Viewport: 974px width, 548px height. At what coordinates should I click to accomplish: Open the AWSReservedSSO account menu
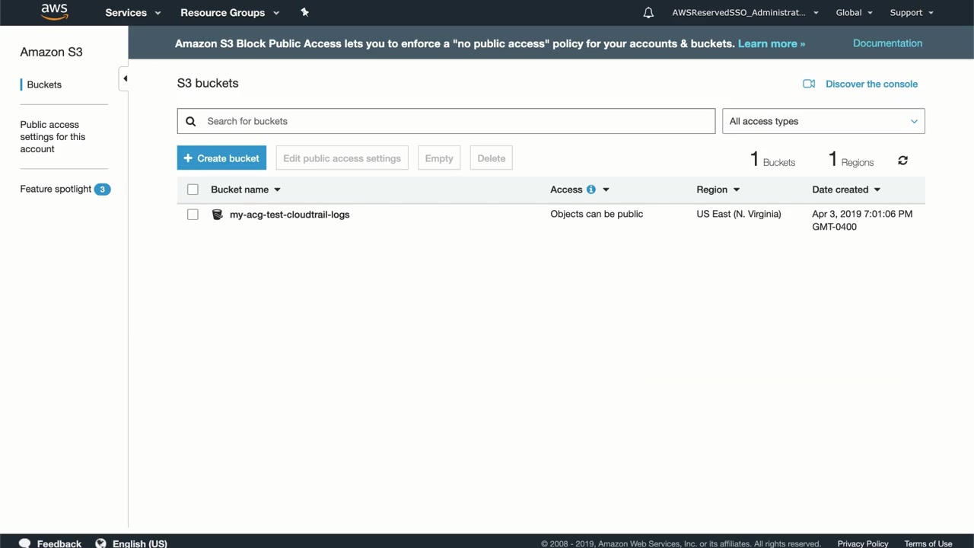coord(746,12)
